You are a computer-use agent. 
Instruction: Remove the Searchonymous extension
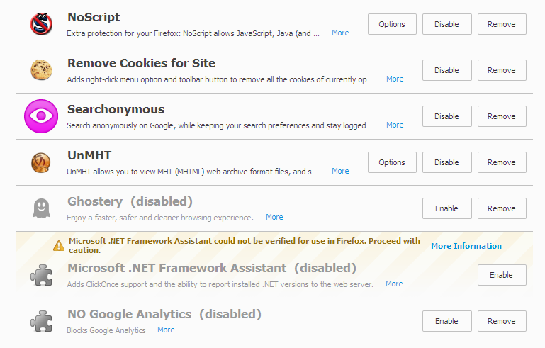point(501,116)
